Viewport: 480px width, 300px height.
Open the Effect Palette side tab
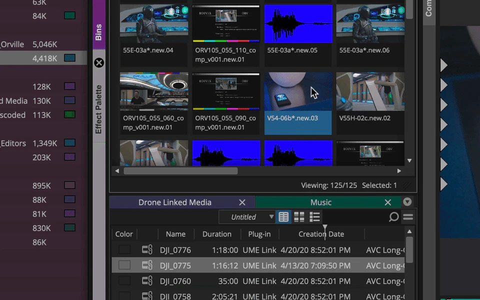click(x=99, y=109)
